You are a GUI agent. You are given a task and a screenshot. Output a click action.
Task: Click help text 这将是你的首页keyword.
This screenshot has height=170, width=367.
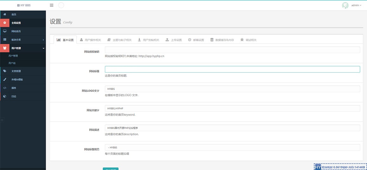pos(120,115)
